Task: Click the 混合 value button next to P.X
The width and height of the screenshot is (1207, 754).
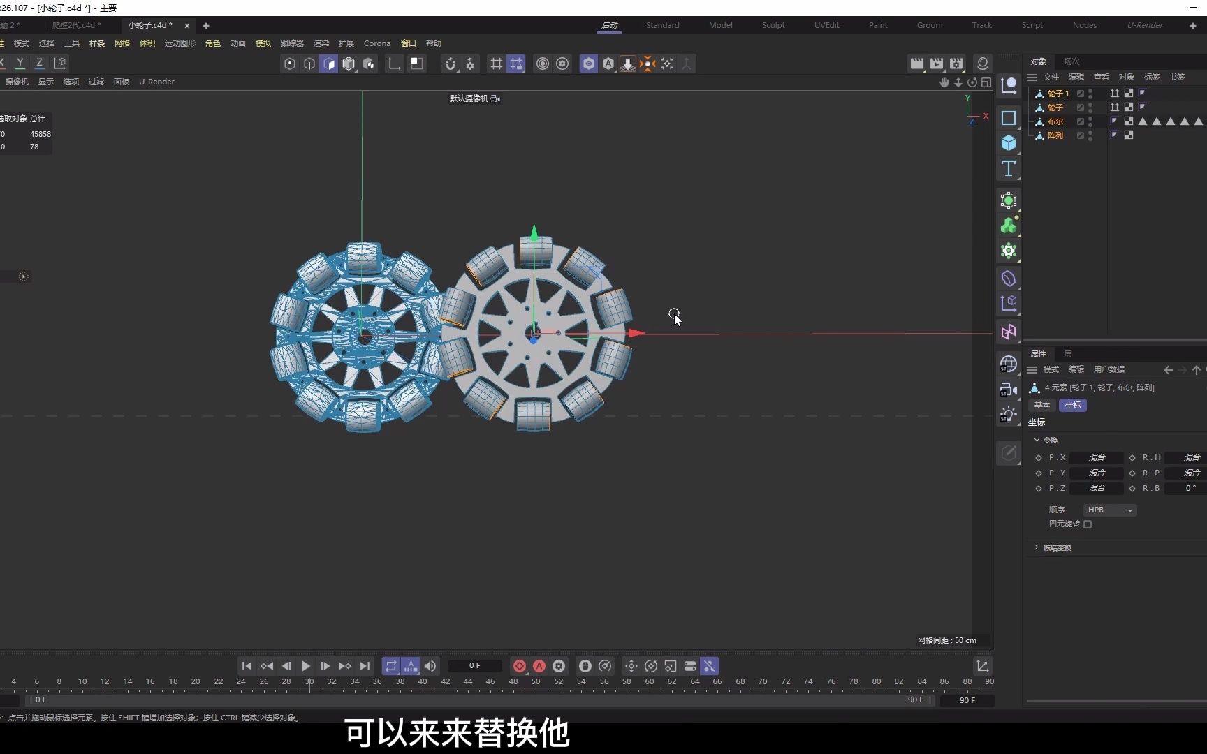Action: [1097, 457]
